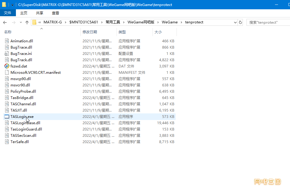Go forward with the forward arrow
The width and height of the screenshot is (290, 189).
tap(14, 22)
